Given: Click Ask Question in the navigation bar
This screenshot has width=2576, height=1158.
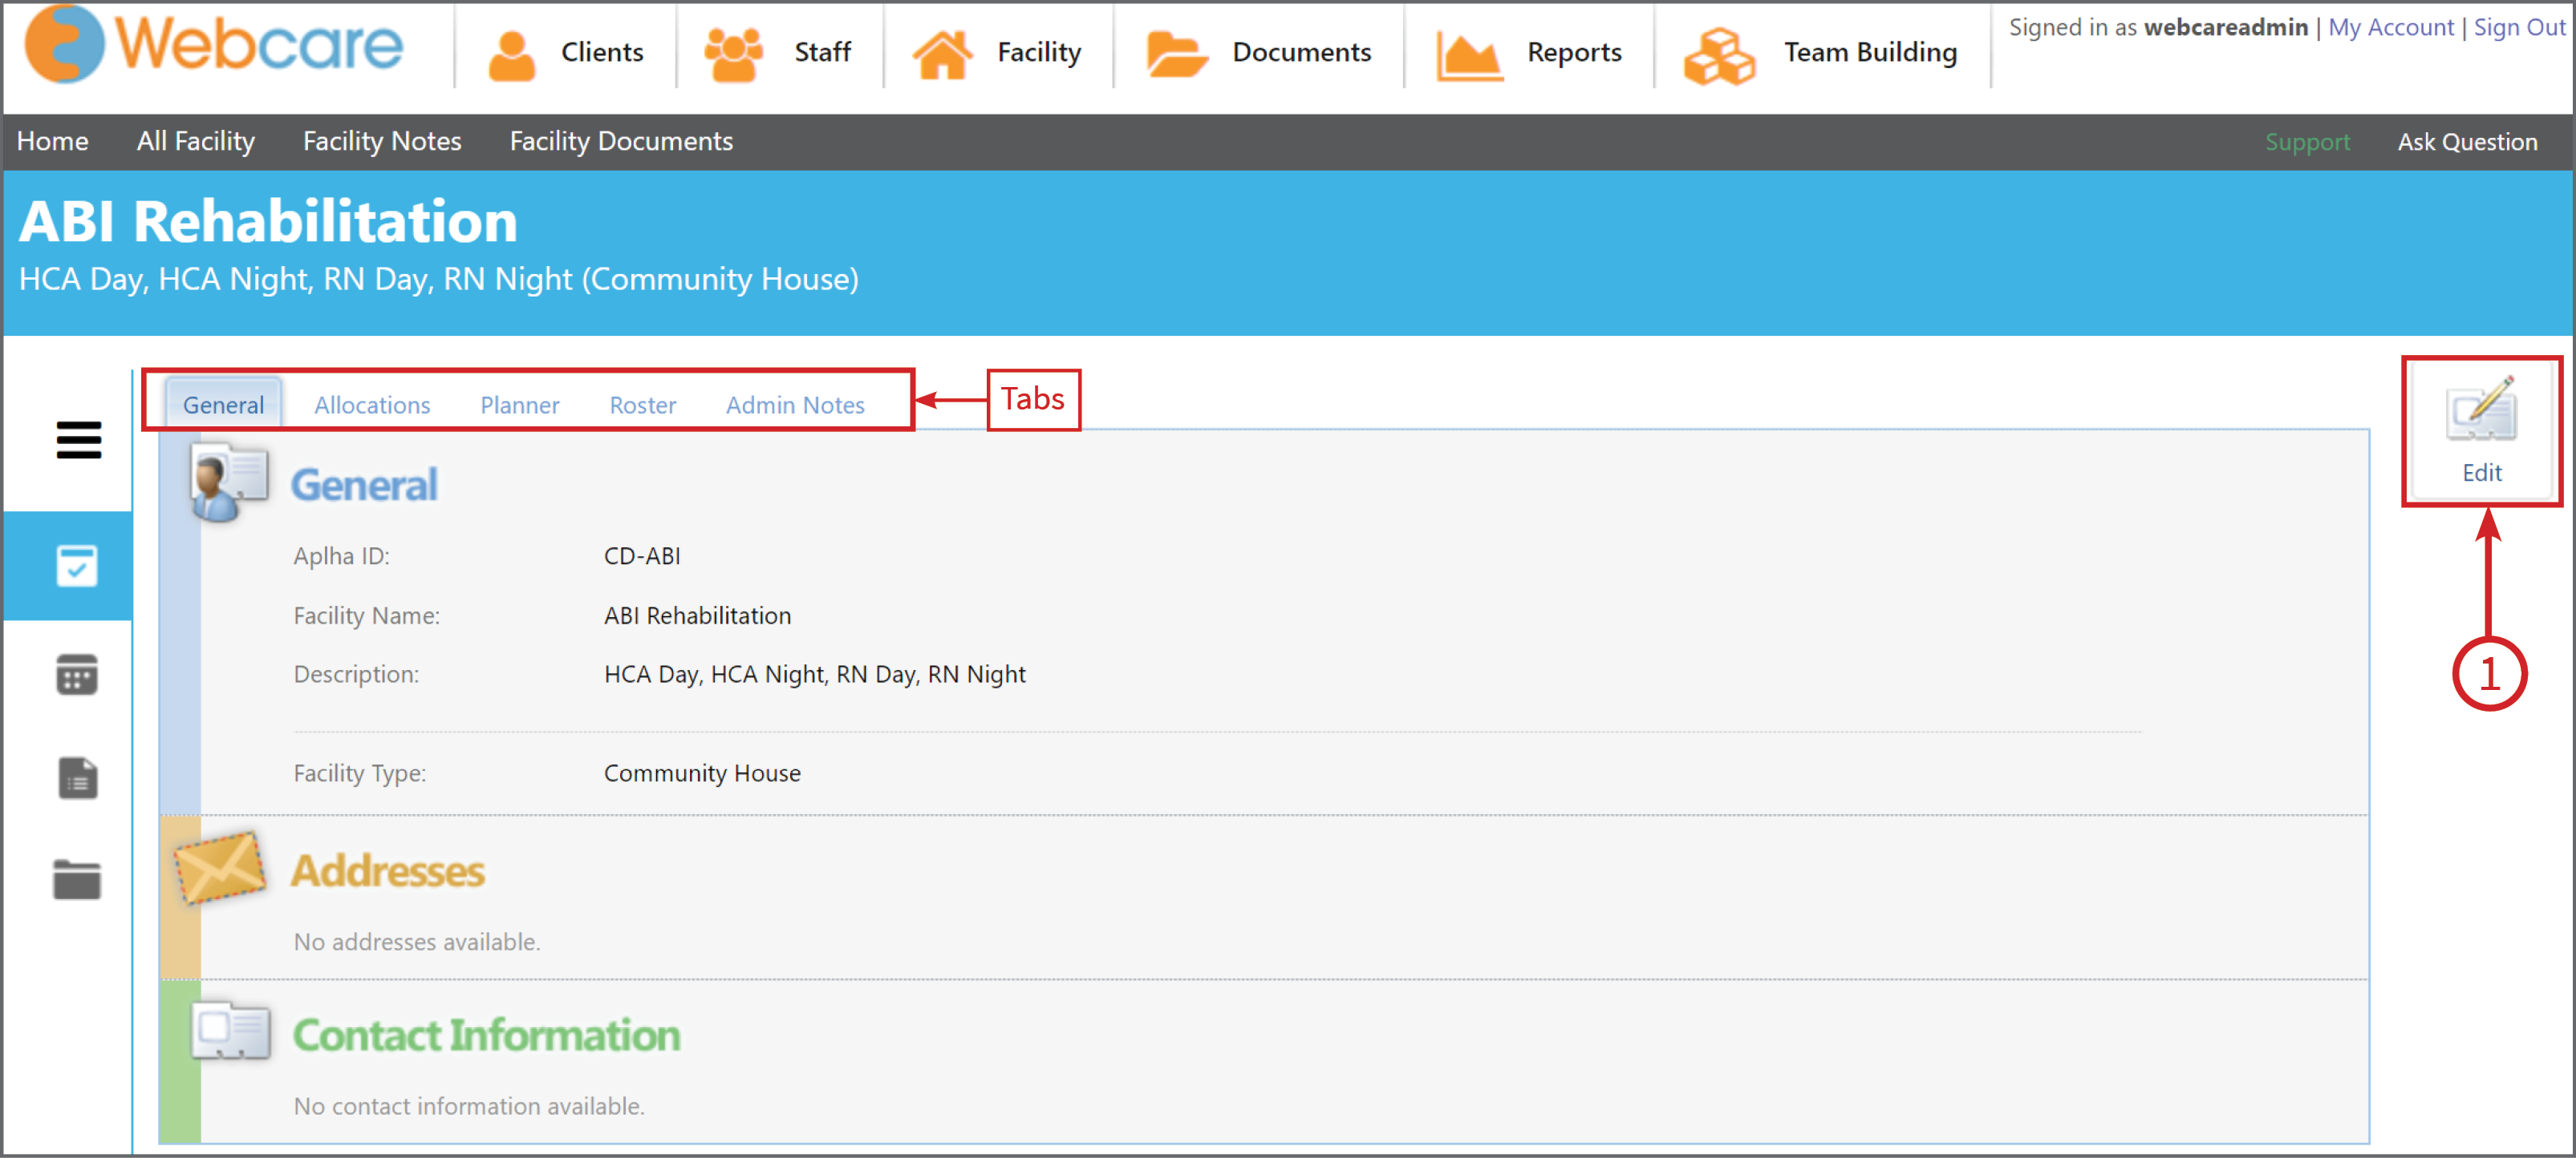Looking at the screenshot, I should (x=2468, y=141).
